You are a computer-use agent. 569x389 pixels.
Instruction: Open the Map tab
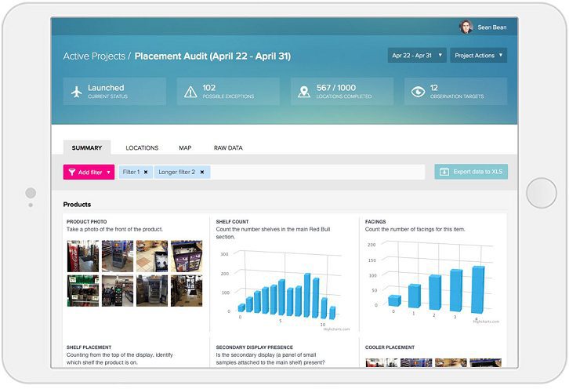pos(185,147)
